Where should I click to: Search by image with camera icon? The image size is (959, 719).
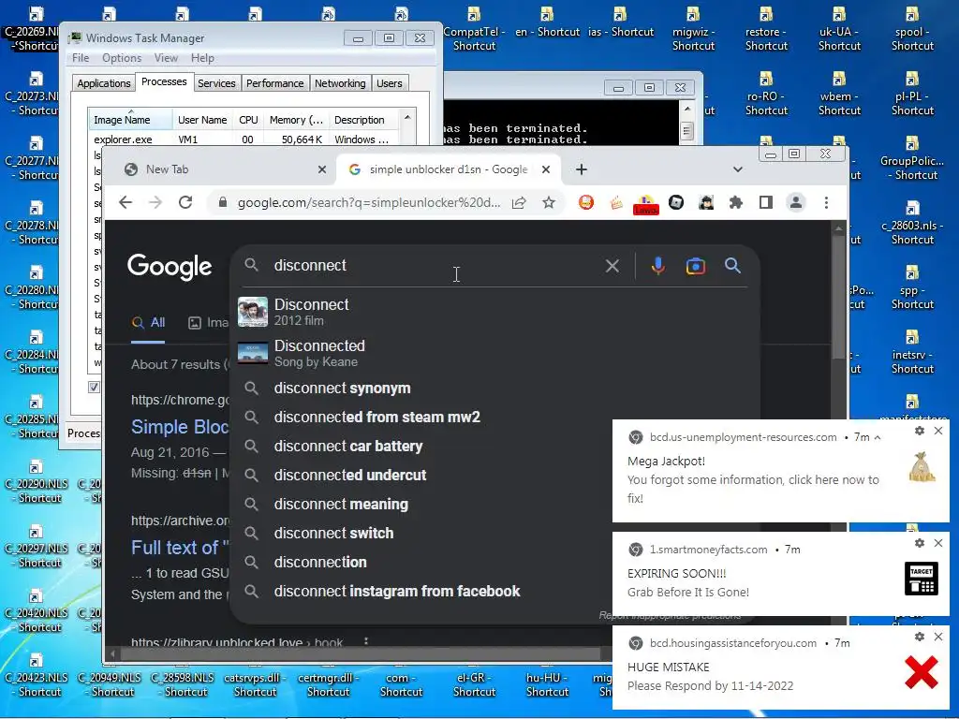point(696,266)
